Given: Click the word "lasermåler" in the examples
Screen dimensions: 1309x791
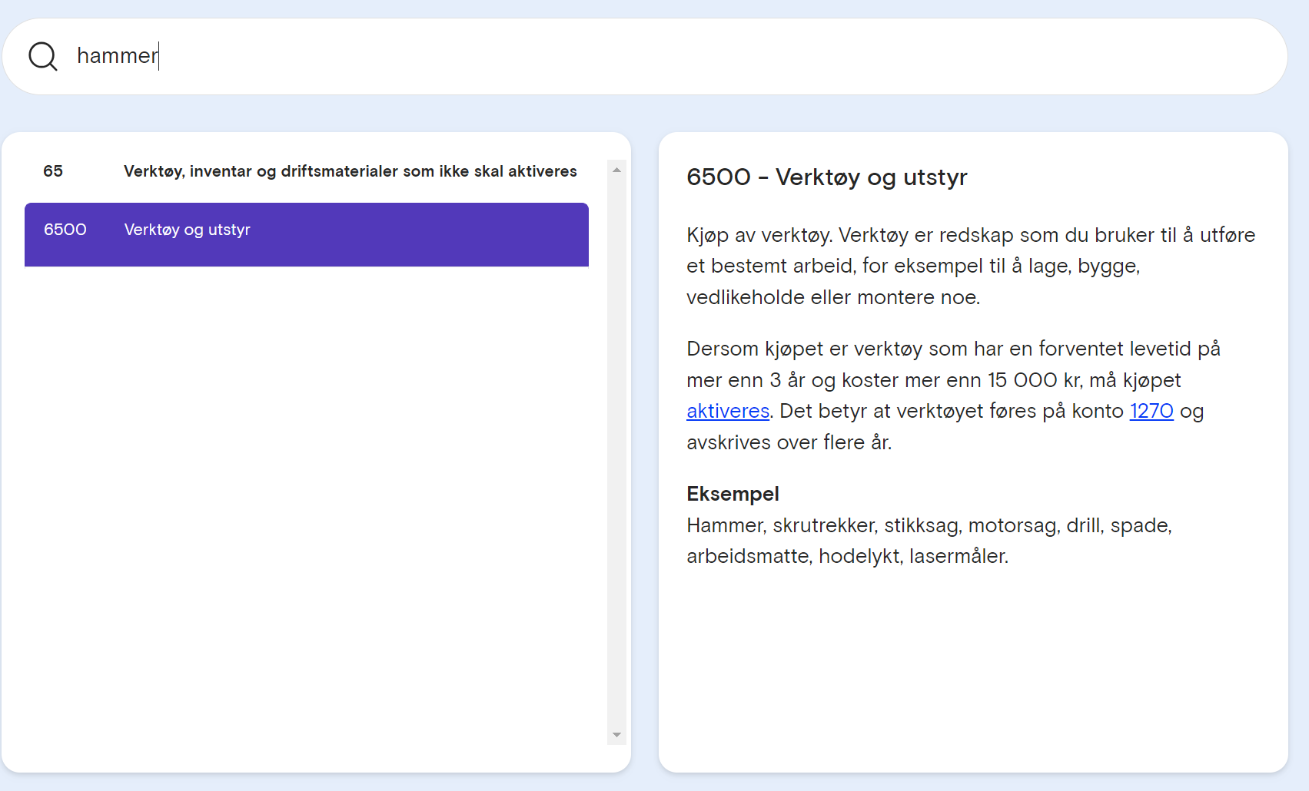Looking at the screenshot, I should [x=957, y=556].
